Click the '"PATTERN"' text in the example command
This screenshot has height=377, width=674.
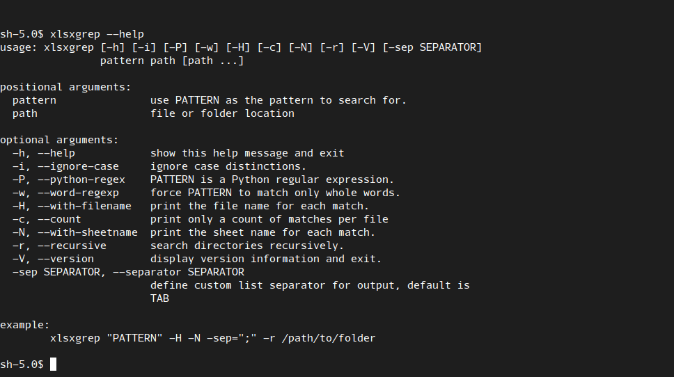(134, 338)
